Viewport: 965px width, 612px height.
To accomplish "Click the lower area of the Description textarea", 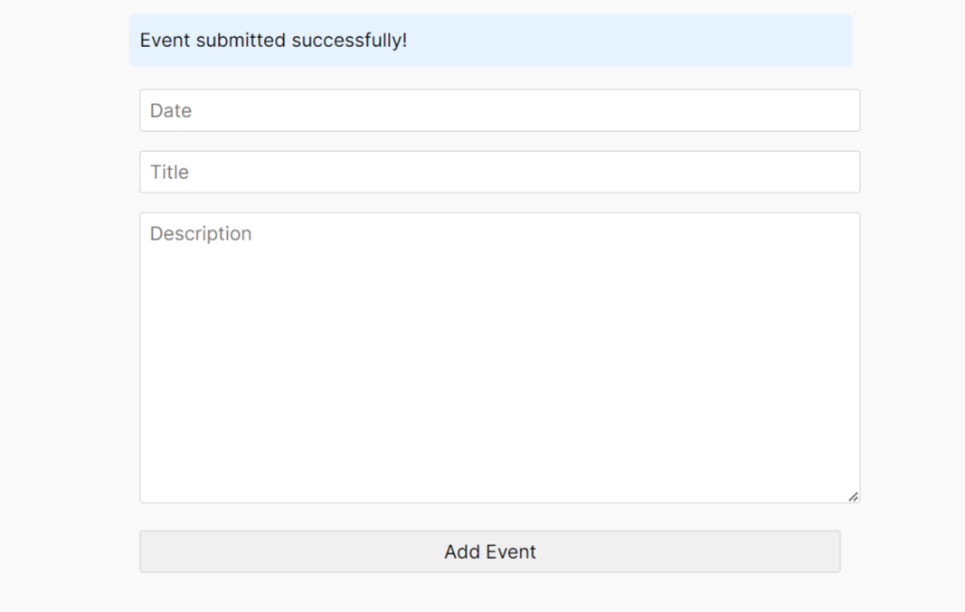I will click(500, 455).
